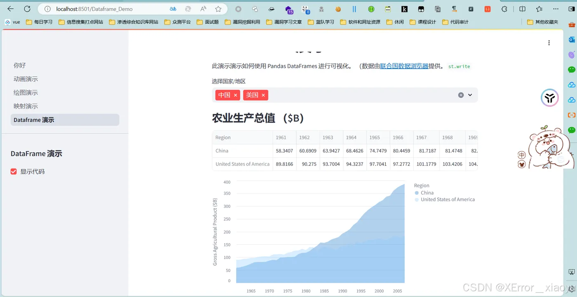Open the Streamlit three-dot main menu
This screenshot has width=577, height=297.
pos(549,43)
